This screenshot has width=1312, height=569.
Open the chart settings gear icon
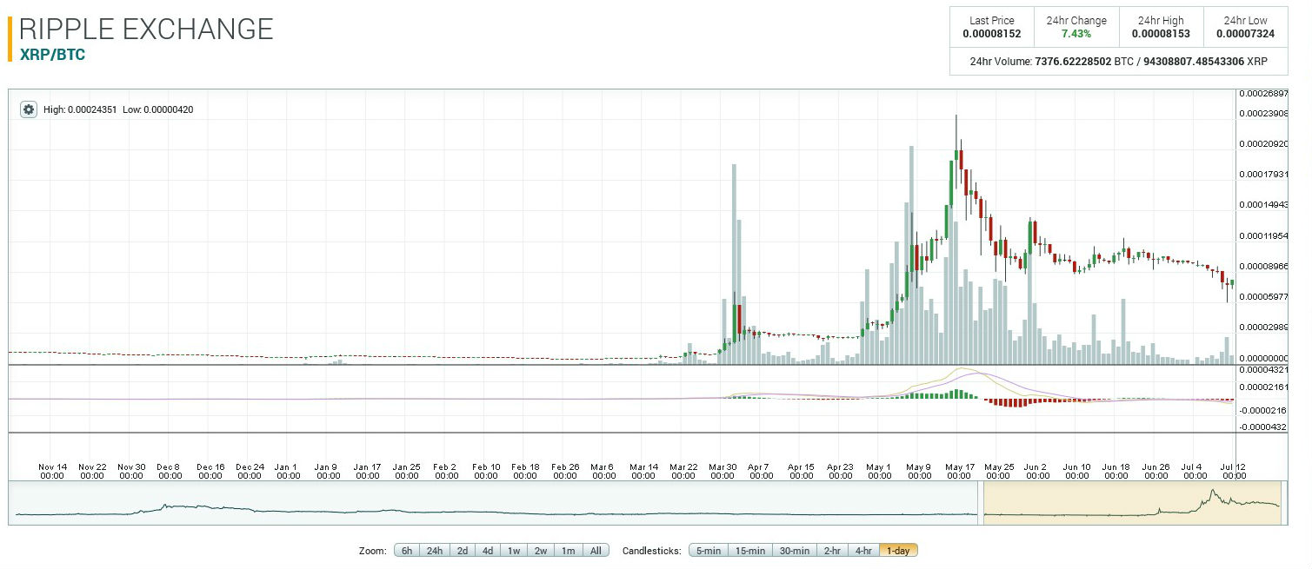click(x=29, y=109)
